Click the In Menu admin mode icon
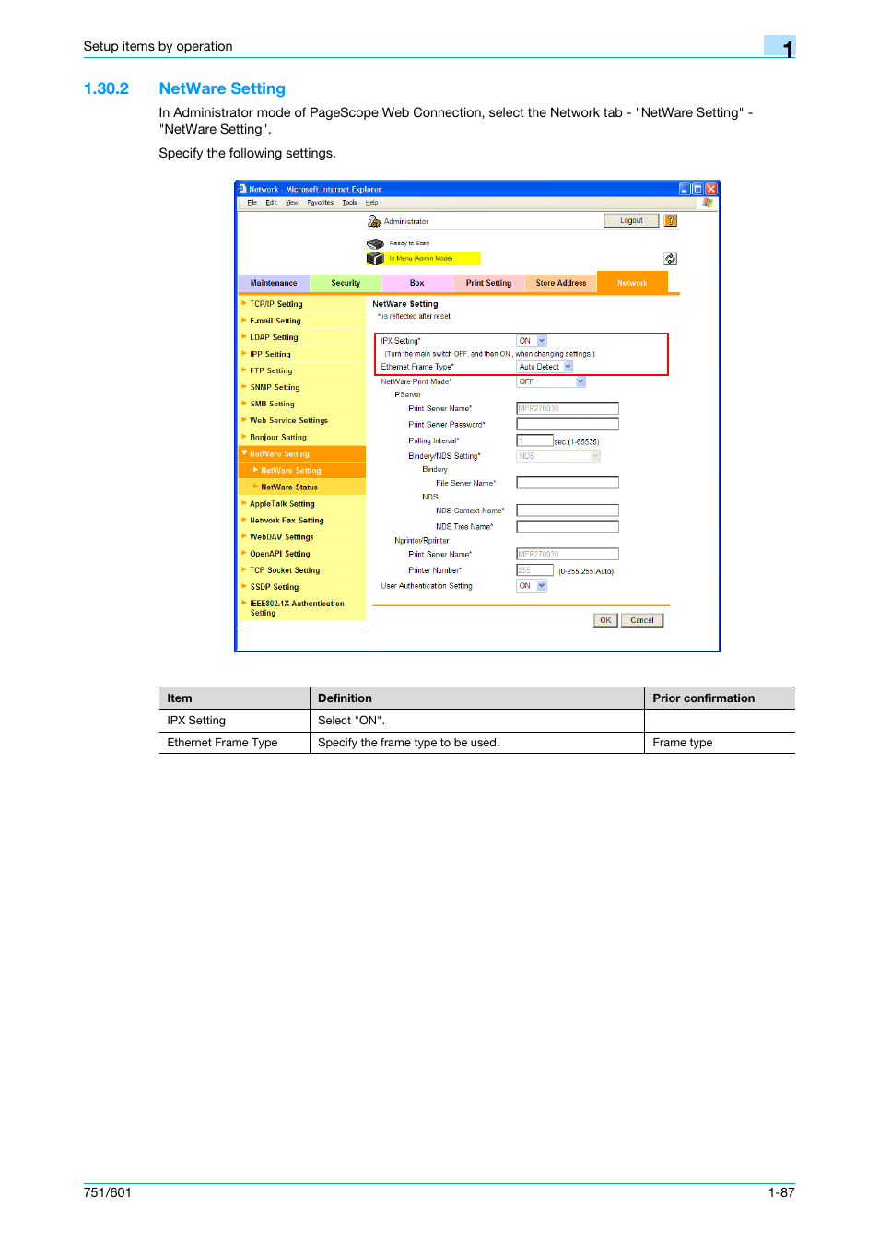 375,259
